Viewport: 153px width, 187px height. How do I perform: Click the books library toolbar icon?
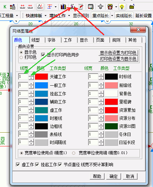point(63,7)
